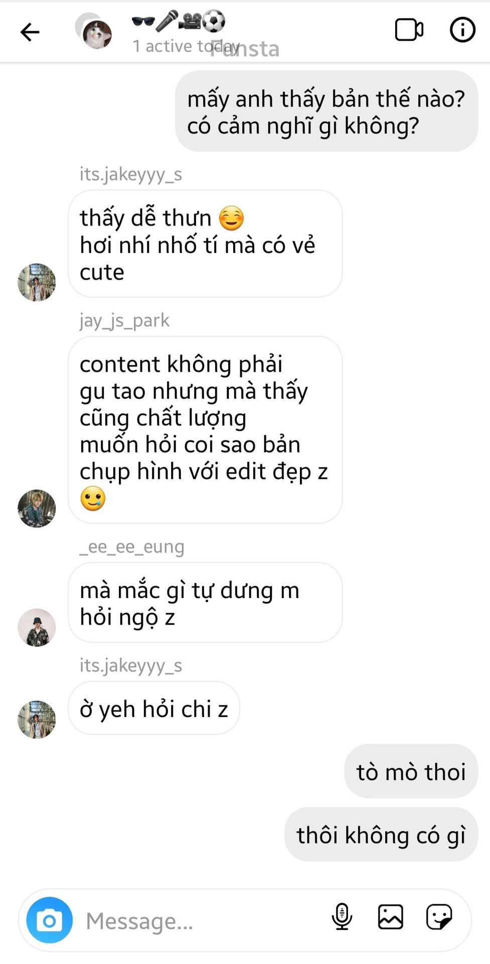
Task: Open the sticker picker
Action: (439, 917)
